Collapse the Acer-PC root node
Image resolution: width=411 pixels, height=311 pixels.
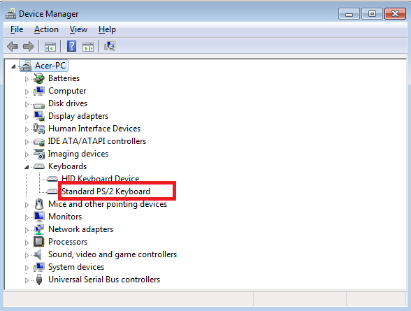tap(13, 66)
